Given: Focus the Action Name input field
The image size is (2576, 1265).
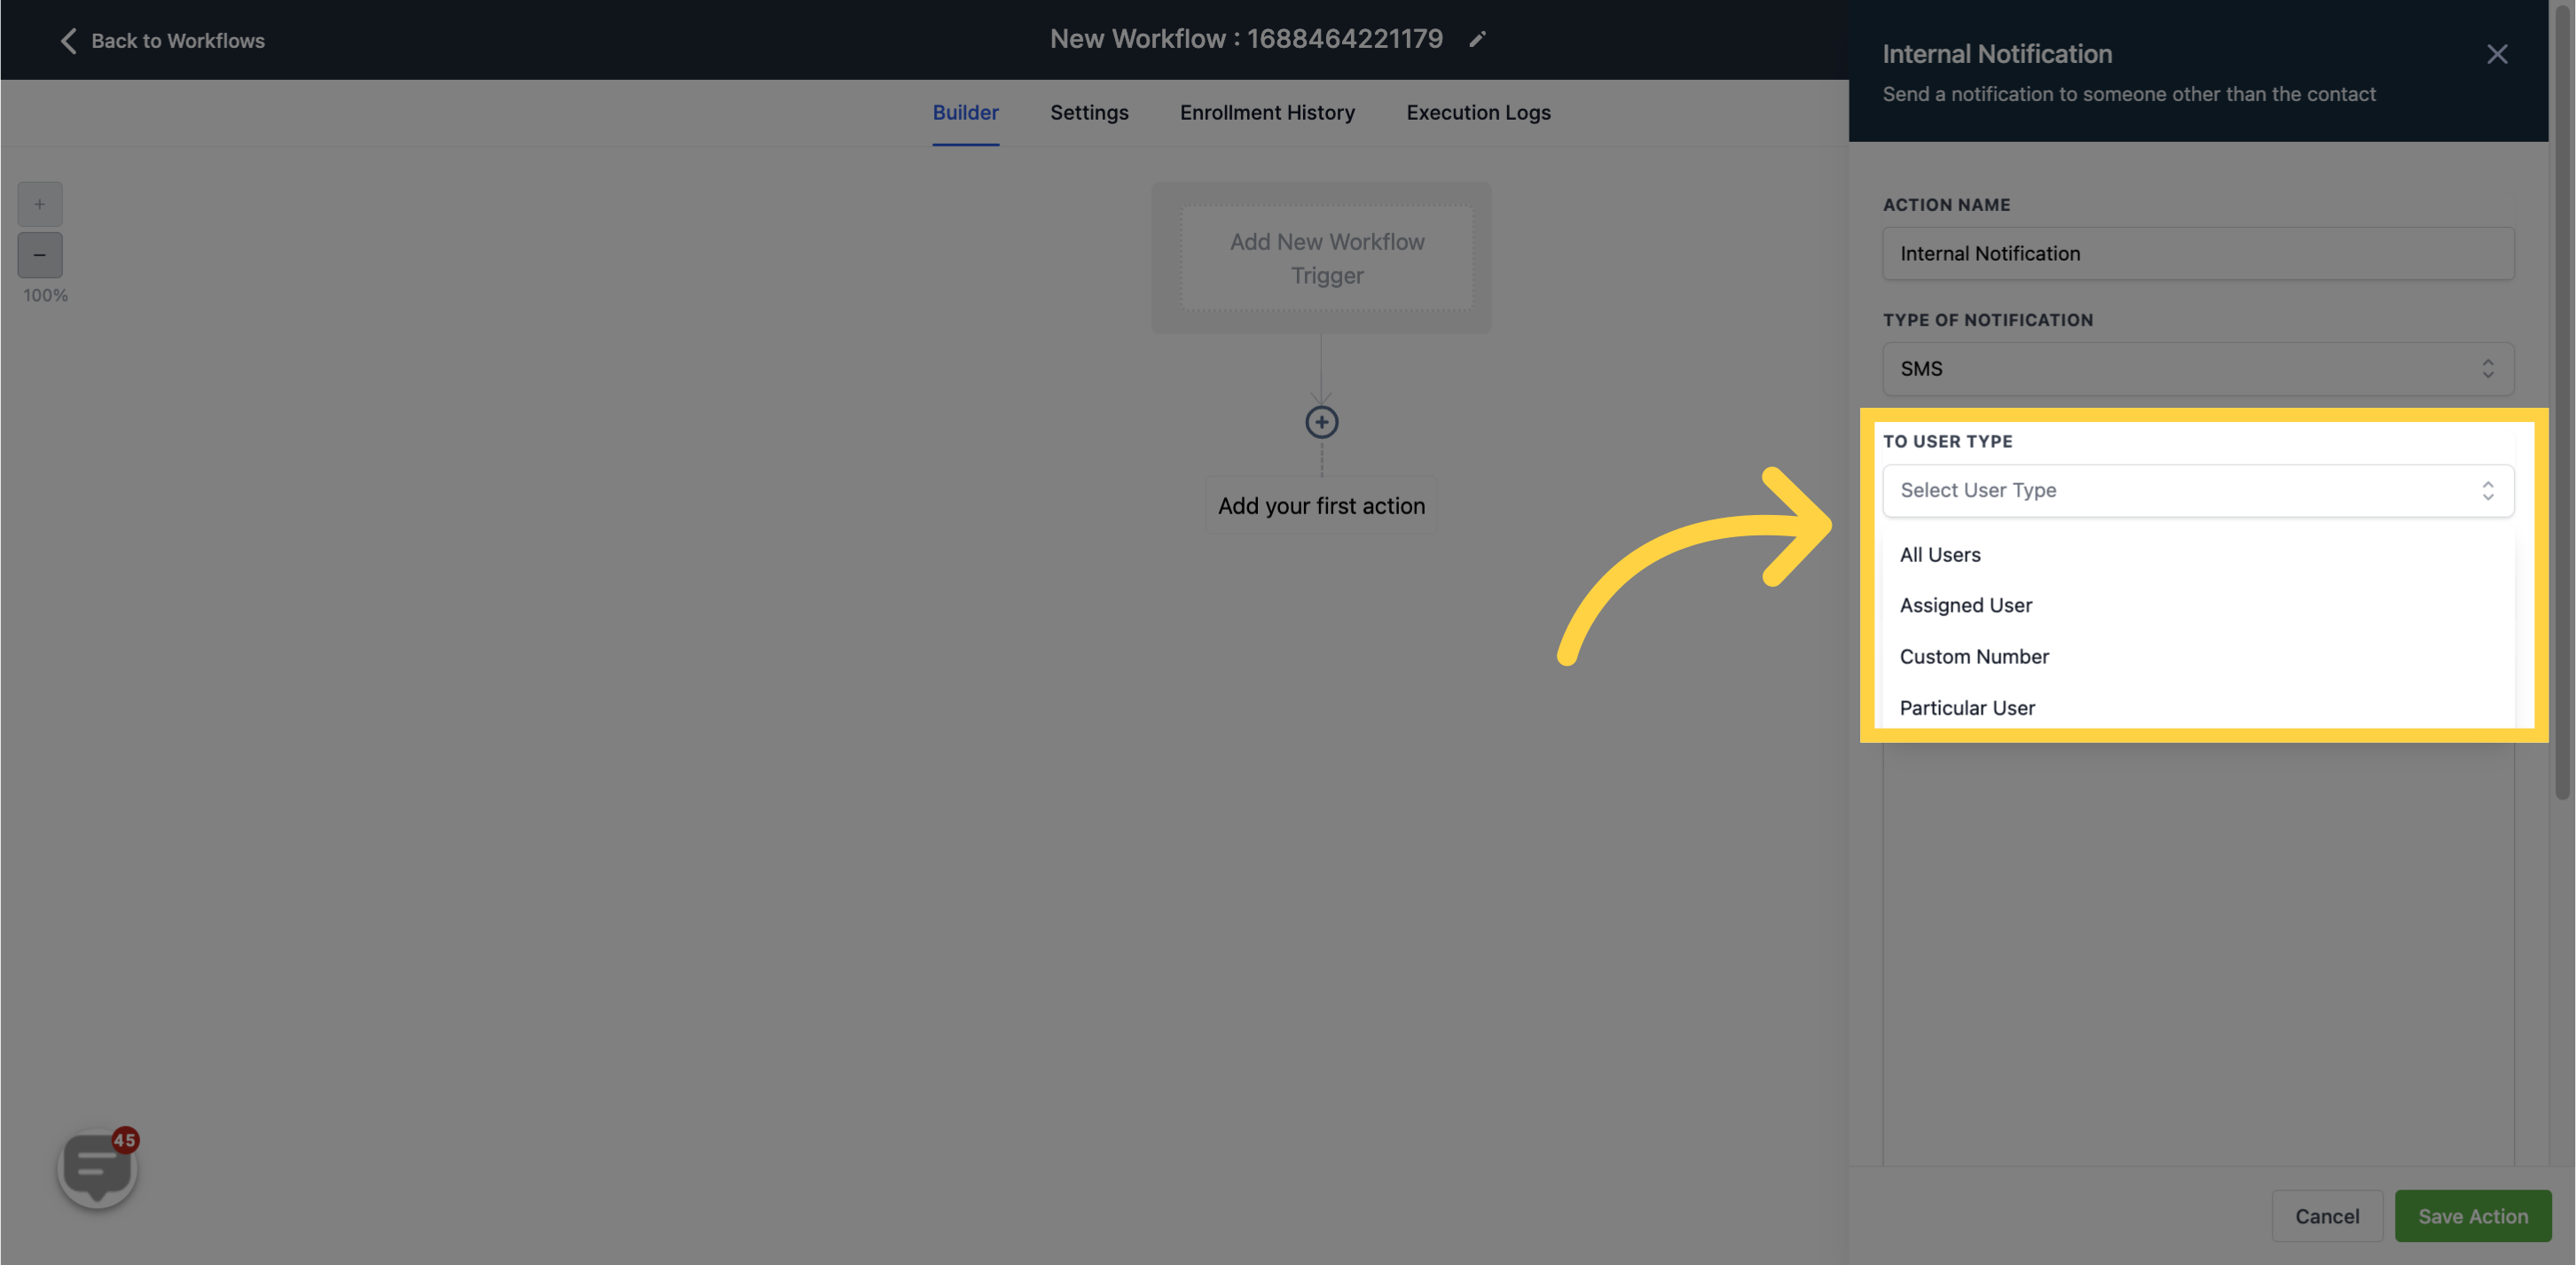Looking at the screenshot, I should click(2198, 254).
